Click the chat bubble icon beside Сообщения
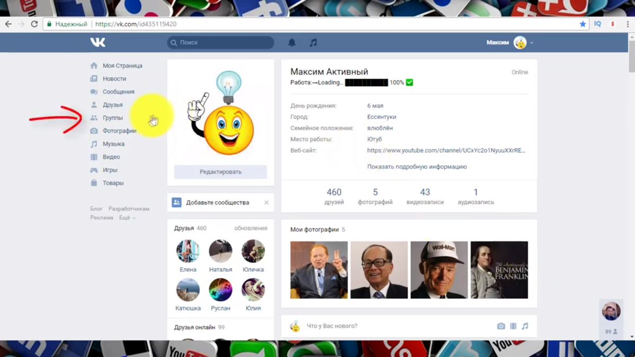635x357 pixels. [94, 91]
